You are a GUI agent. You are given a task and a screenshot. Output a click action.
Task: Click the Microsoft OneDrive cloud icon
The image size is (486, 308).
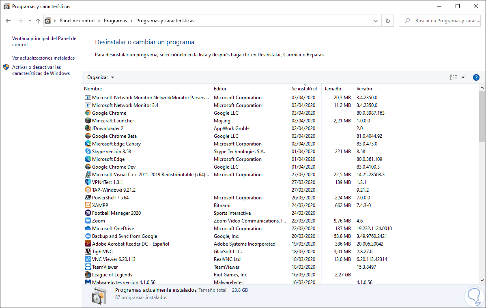tap(88, 229)
